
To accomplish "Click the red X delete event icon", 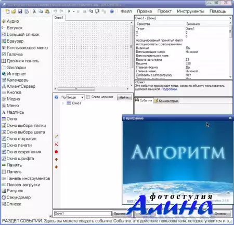I will click(x=56, y=144).
